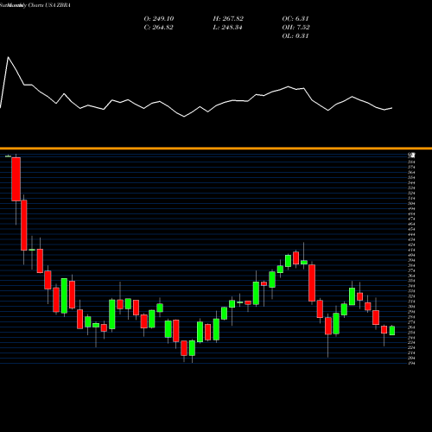Click the 264 price axis label
Image resolution: width=432 pixels, height=432 pixels.
(411, 327)
